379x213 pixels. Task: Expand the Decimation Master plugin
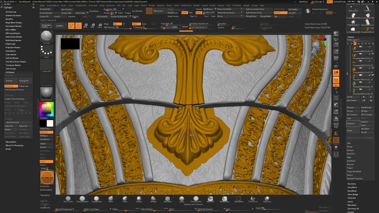(x=14, y=26)
